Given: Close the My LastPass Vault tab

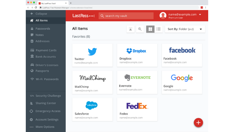Looking at the screenshot, I should click(66, 3).
